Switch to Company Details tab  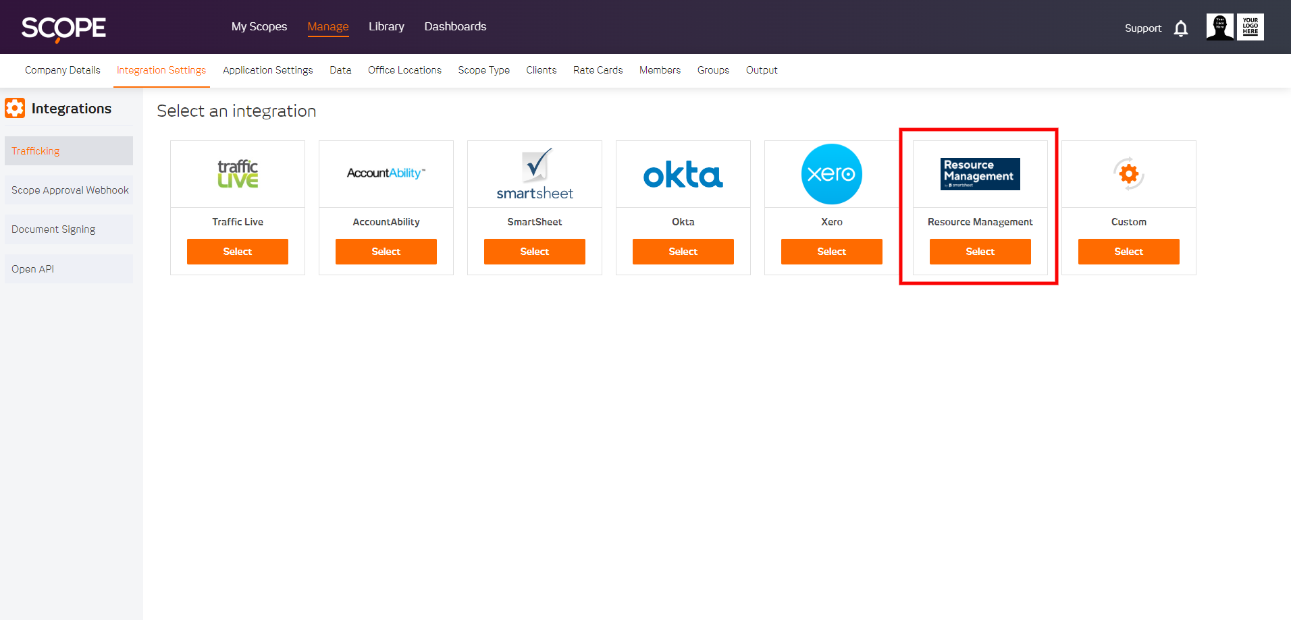point(63,70)
